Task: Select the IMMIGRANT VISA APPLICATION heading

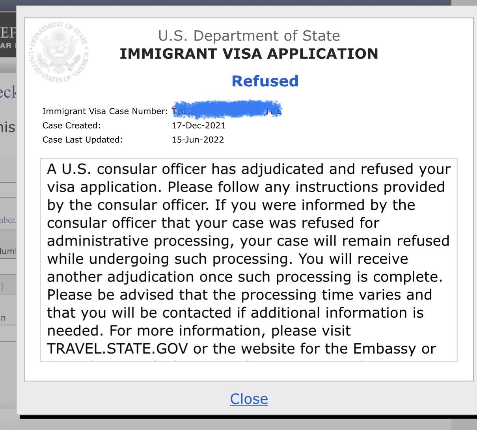Action: tap(249, 54)
